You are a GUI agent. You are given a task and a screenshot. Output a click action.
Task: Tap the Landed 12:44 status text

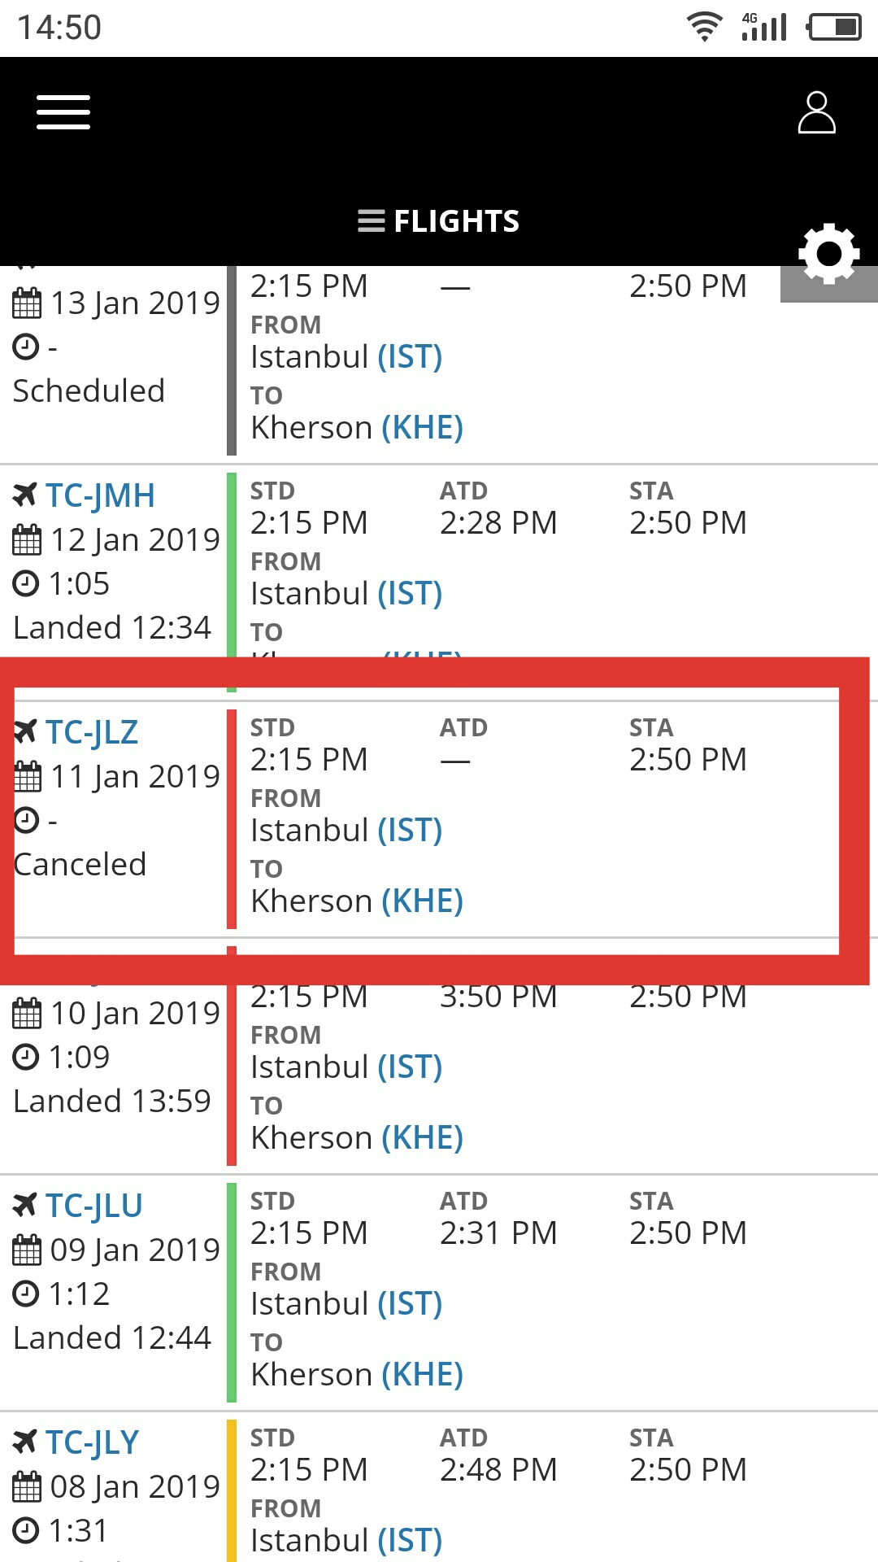pos(112,1338)
